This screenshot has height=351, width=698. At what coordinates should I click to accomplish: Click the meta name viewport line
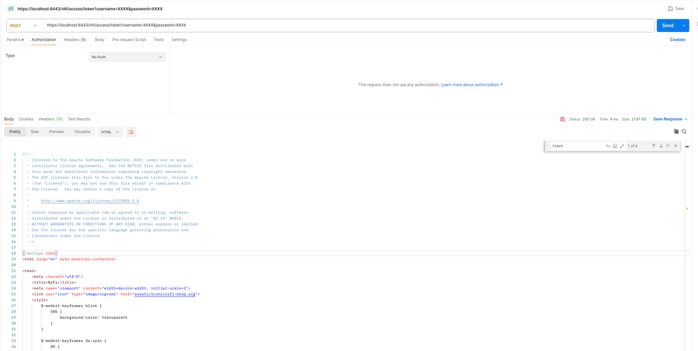(111, 288)
